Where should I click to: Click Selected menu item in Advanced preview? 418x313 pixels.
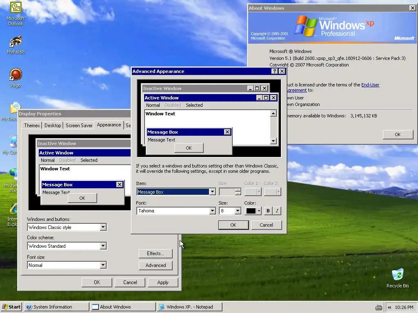(x=194, y=105)
